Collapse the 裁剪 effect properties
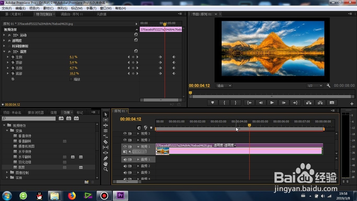357x201 pixels. [4, 52]
